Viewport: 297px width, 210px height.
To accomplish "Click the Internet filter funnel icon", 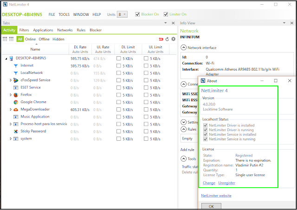I will coord(16,66).
